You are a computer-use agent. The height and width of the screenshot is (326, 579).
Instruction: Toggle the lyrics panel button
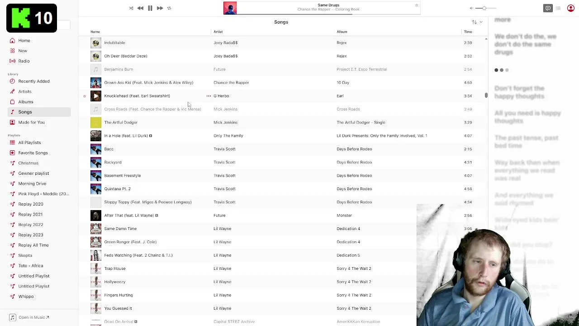tap(548, 8)
